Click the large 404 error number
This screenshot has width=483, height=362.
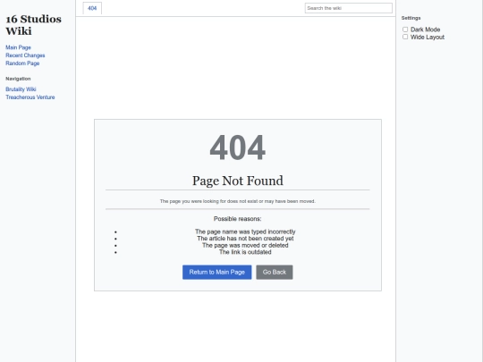(x=238, y=147)
